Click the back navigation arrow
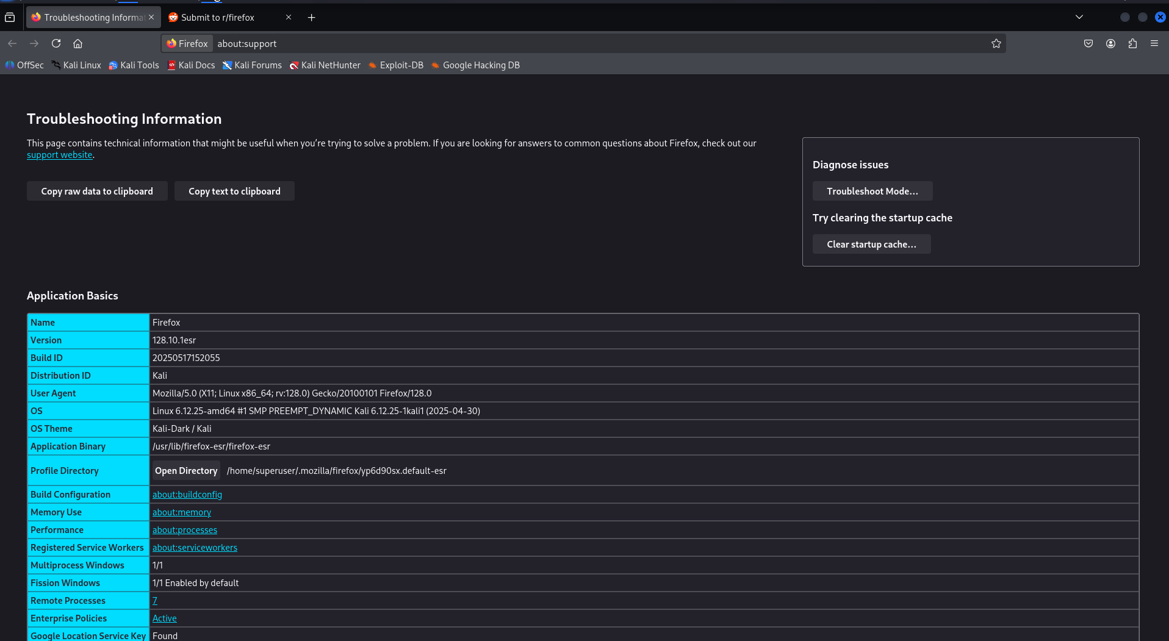 12,43
